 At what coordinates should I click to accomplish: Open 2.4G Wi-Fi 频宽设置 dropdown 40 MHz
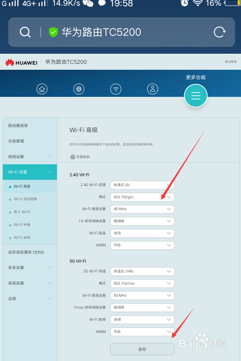[142, 209]
